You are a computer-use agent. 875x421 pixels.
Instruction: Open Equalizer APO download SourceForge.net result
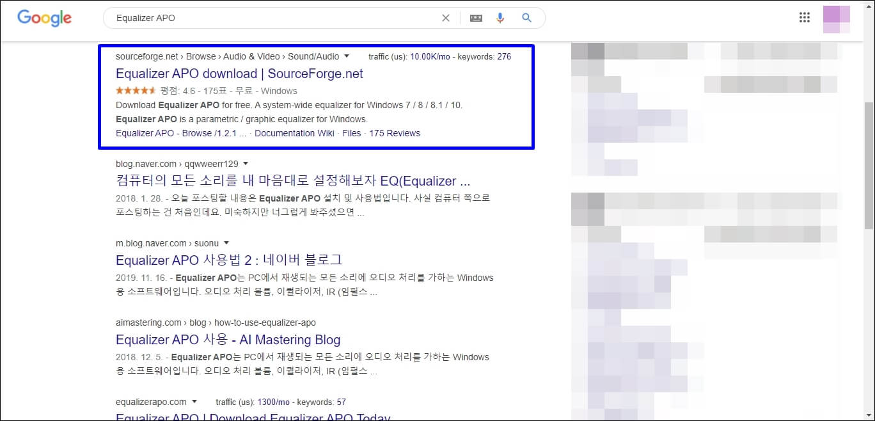point(239,74)
